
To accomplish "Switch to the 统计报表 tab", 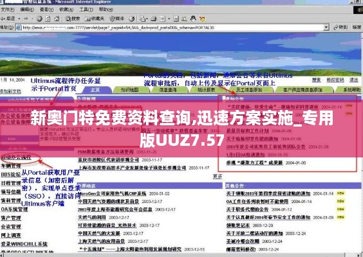I will coord(207,90).
